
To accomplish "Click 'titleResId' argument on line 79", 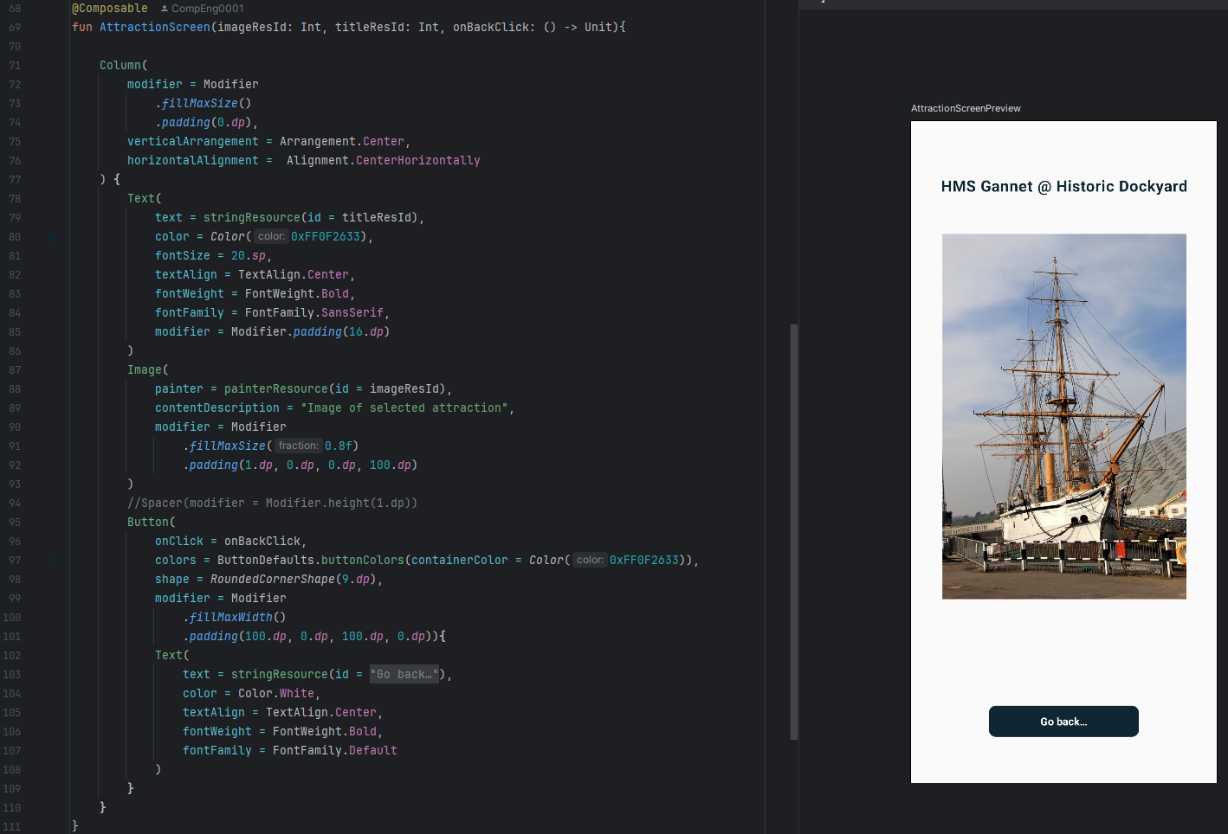I will 377,217.
